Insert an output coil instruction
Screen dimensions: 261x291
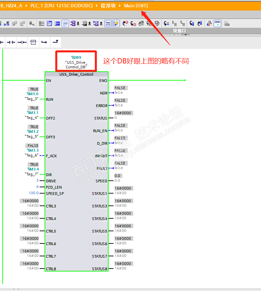point(22,42)
